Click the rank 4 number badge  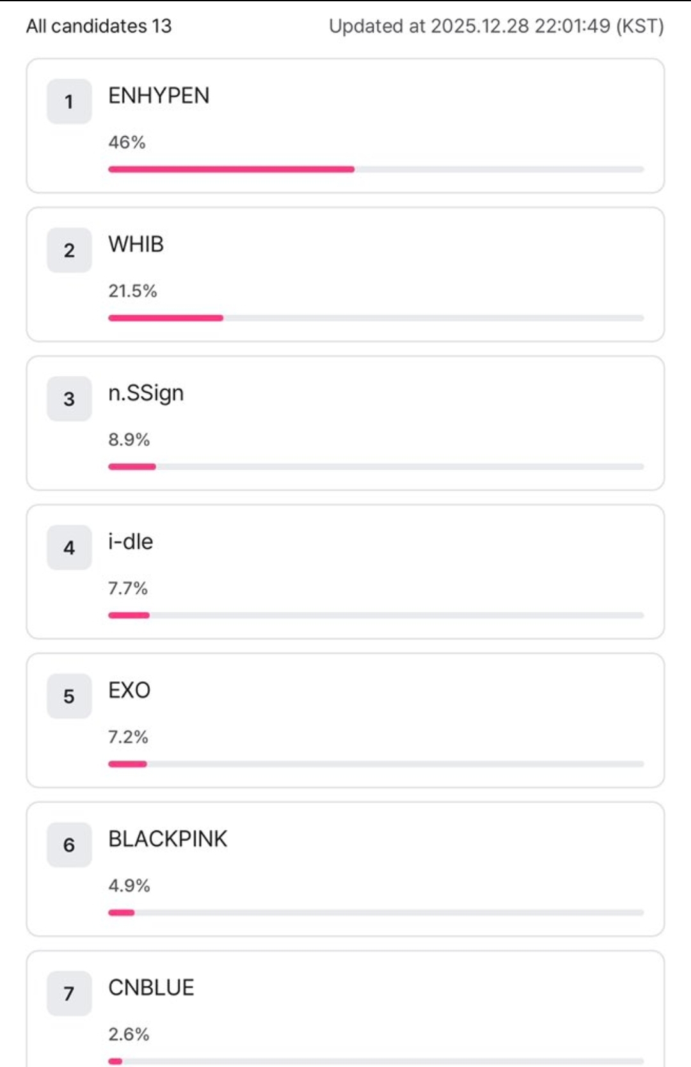click(x=69, y=548)
